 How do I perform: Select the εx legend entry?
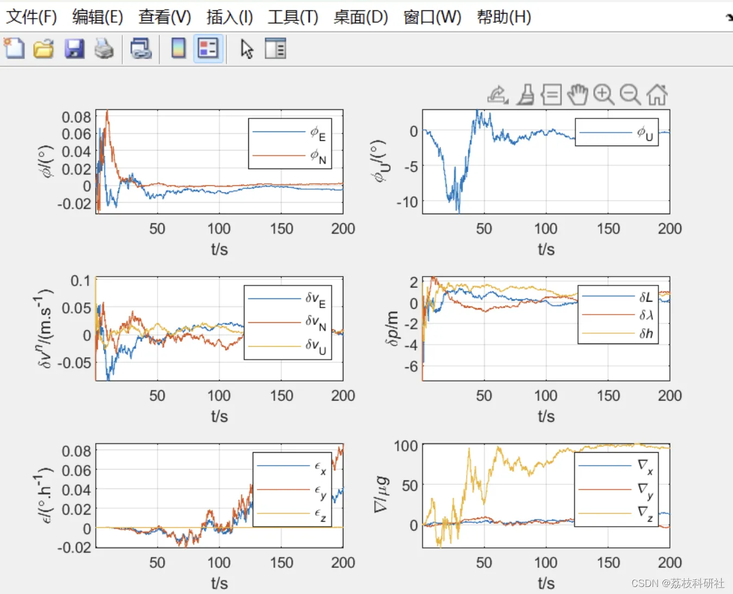[x=292, y=466]
